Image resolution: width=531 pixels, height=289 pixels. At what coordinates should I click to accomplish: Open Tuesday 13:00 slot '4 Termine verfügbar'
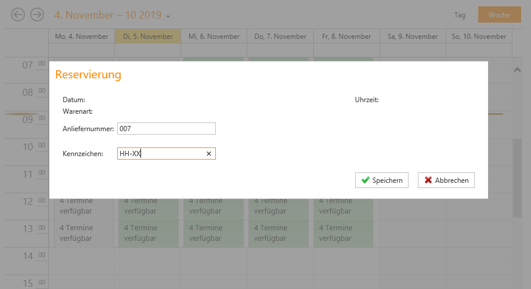click(x=149, y=233)
